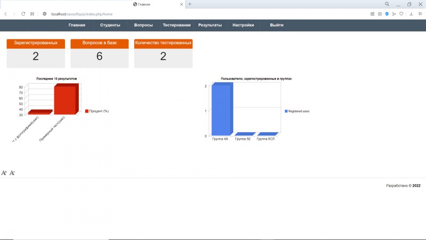This screenshot has width=426, height=240.
Task: Click the red Процент (%) legend swatch
Action: coord(87,111)
